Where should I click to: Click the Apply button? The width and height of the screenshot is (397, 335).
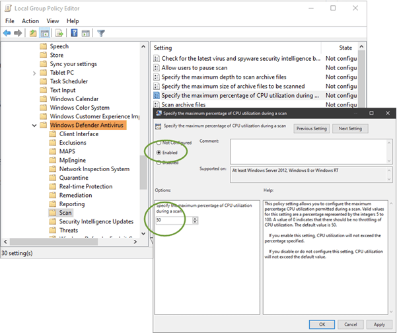click(x=379, y=324)
